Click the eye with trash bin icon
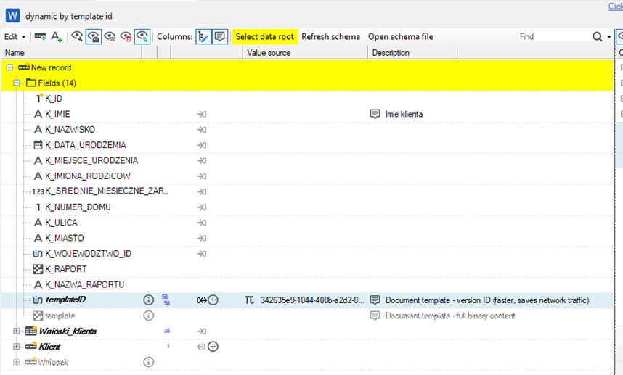The width and height of the screenshot is (623, 375). 126,36
